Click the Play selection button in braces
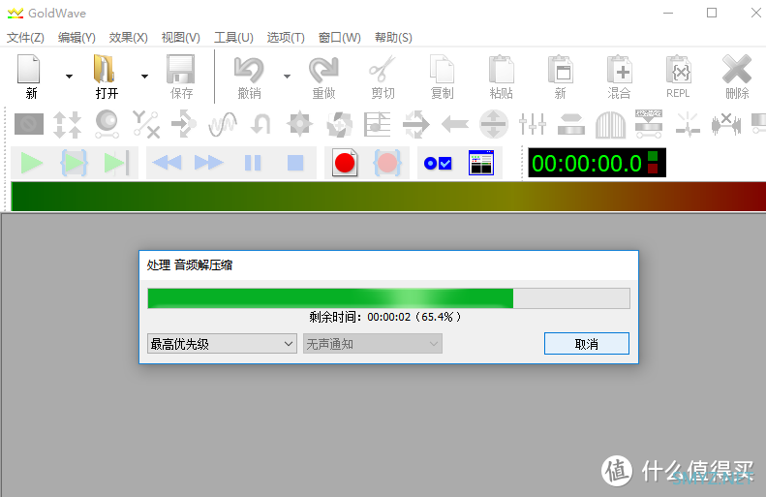 (74, 163)
